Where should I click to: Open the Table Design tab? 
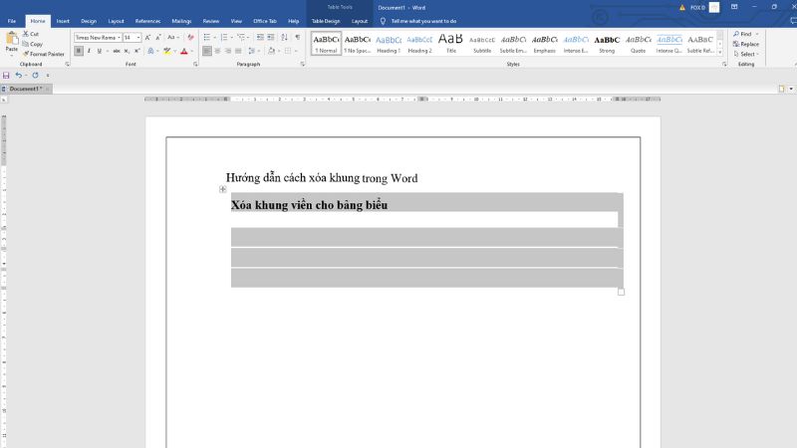(325, 20)
